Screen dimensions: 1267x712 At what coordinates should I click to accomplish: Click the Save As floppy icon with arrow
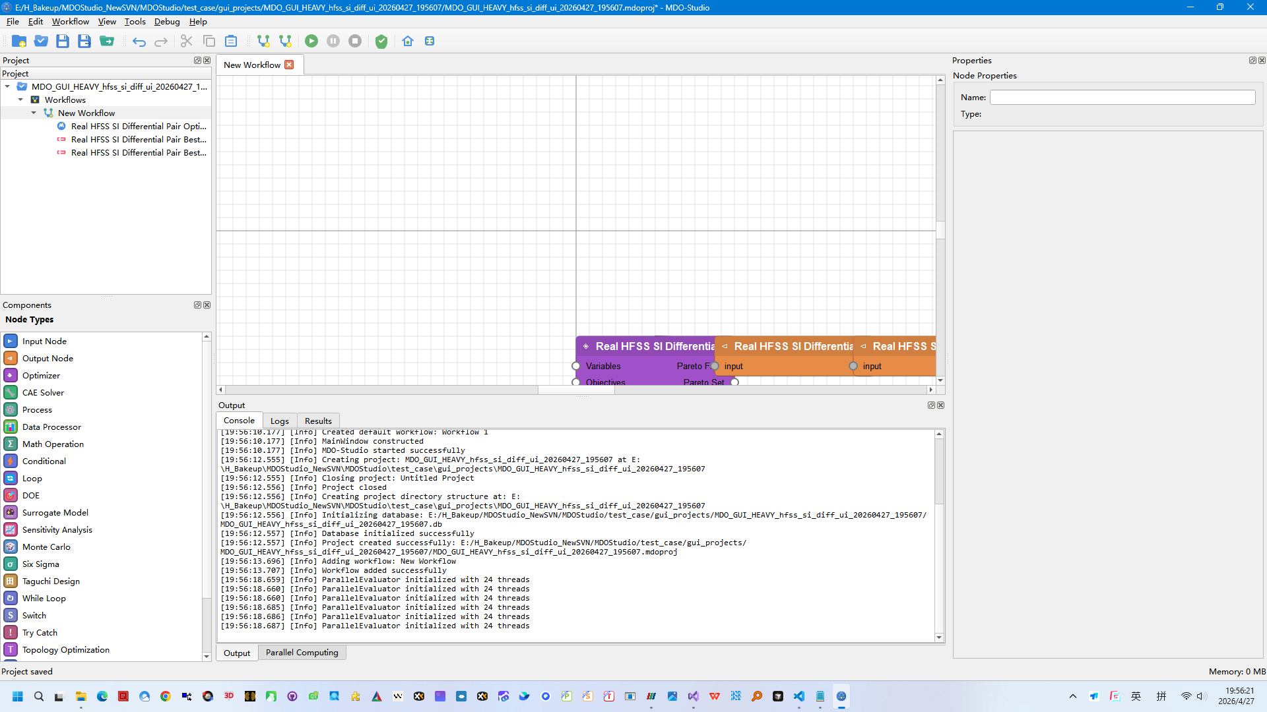click(84, 41)
